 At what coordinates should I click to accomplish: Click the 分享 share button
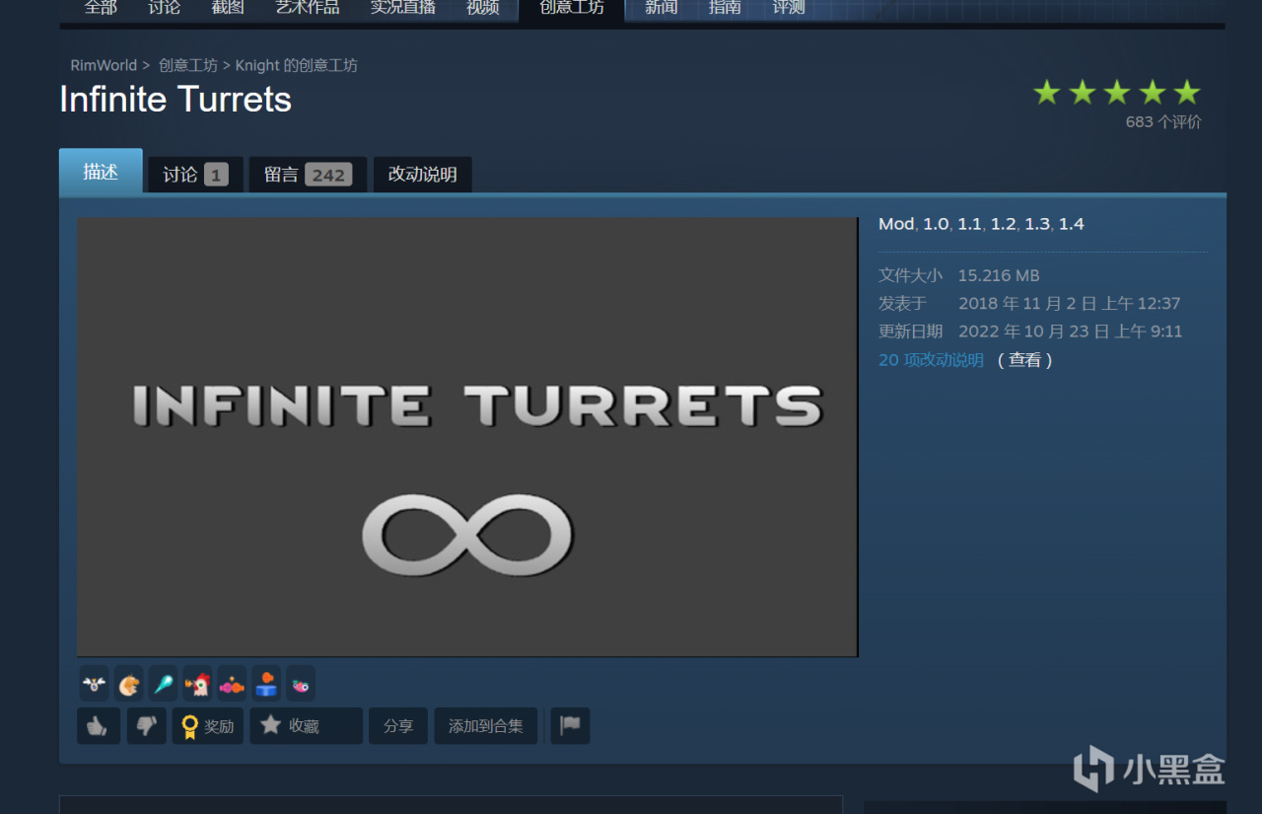click(x=398, y=725)
